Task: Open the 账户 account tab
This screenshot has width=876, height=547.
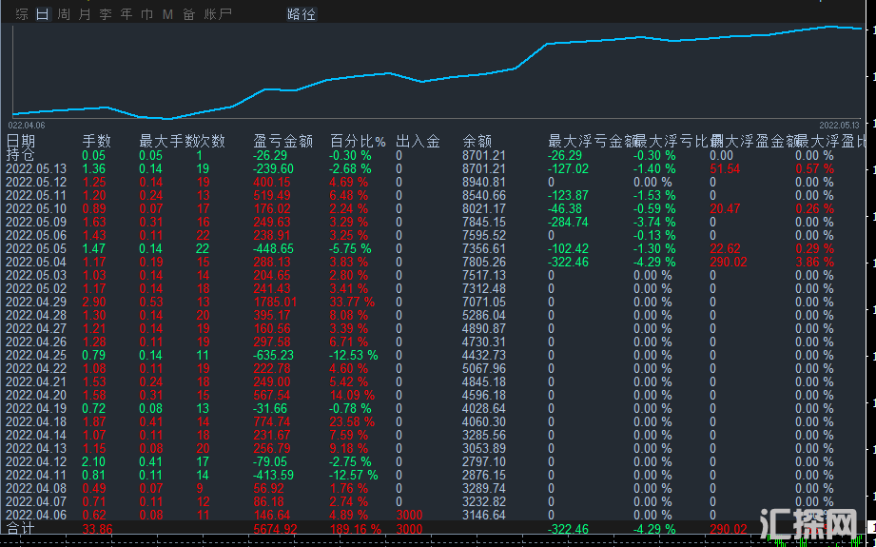Action: pyautogui.click(x=218, y=14)
